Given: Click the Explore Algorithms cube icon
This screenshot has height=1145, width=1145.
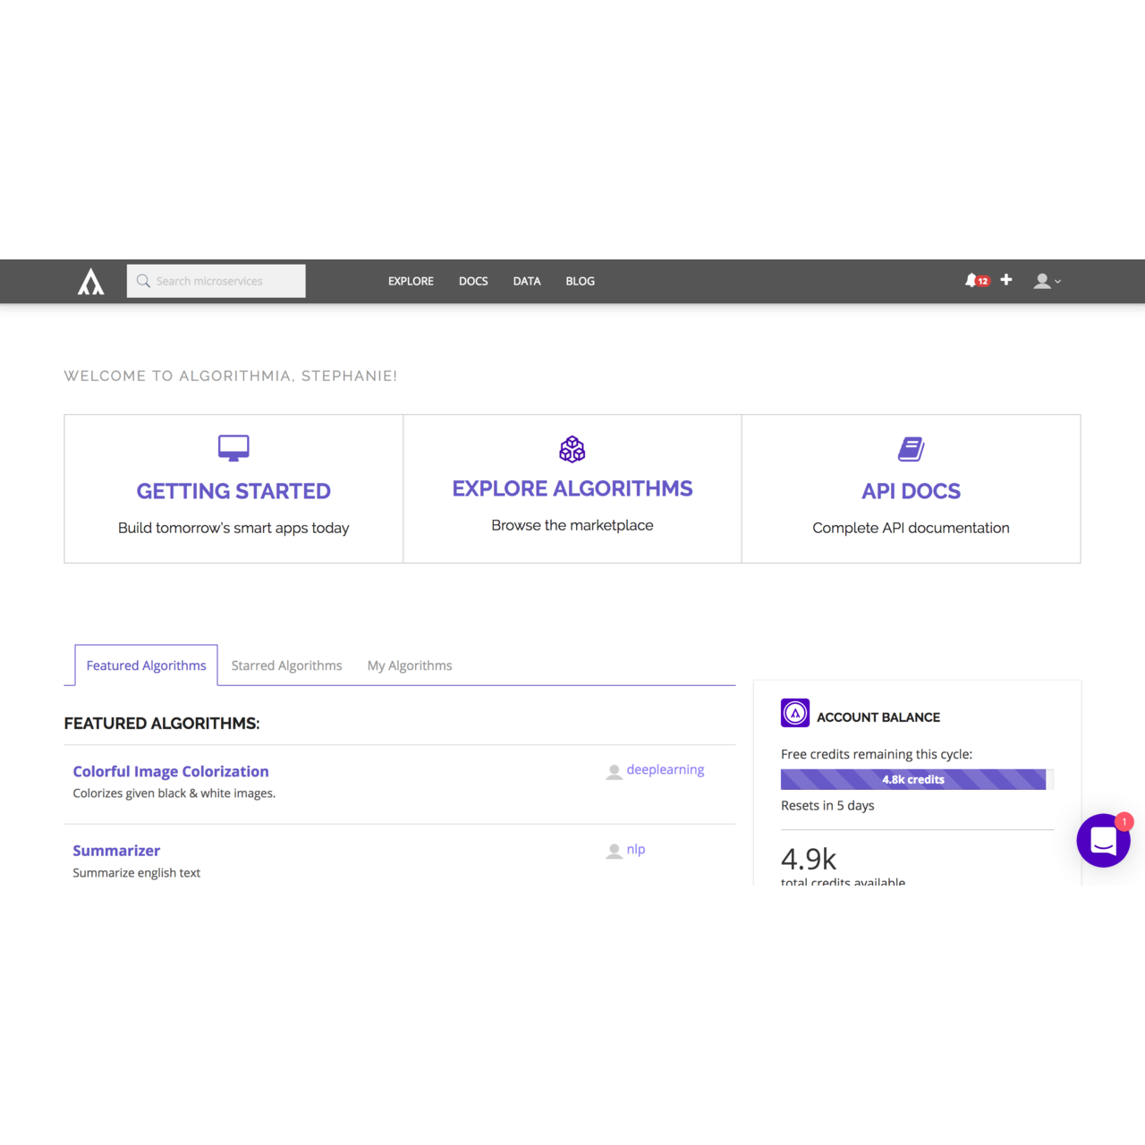Looking at the screenshot, I should 572,449.
